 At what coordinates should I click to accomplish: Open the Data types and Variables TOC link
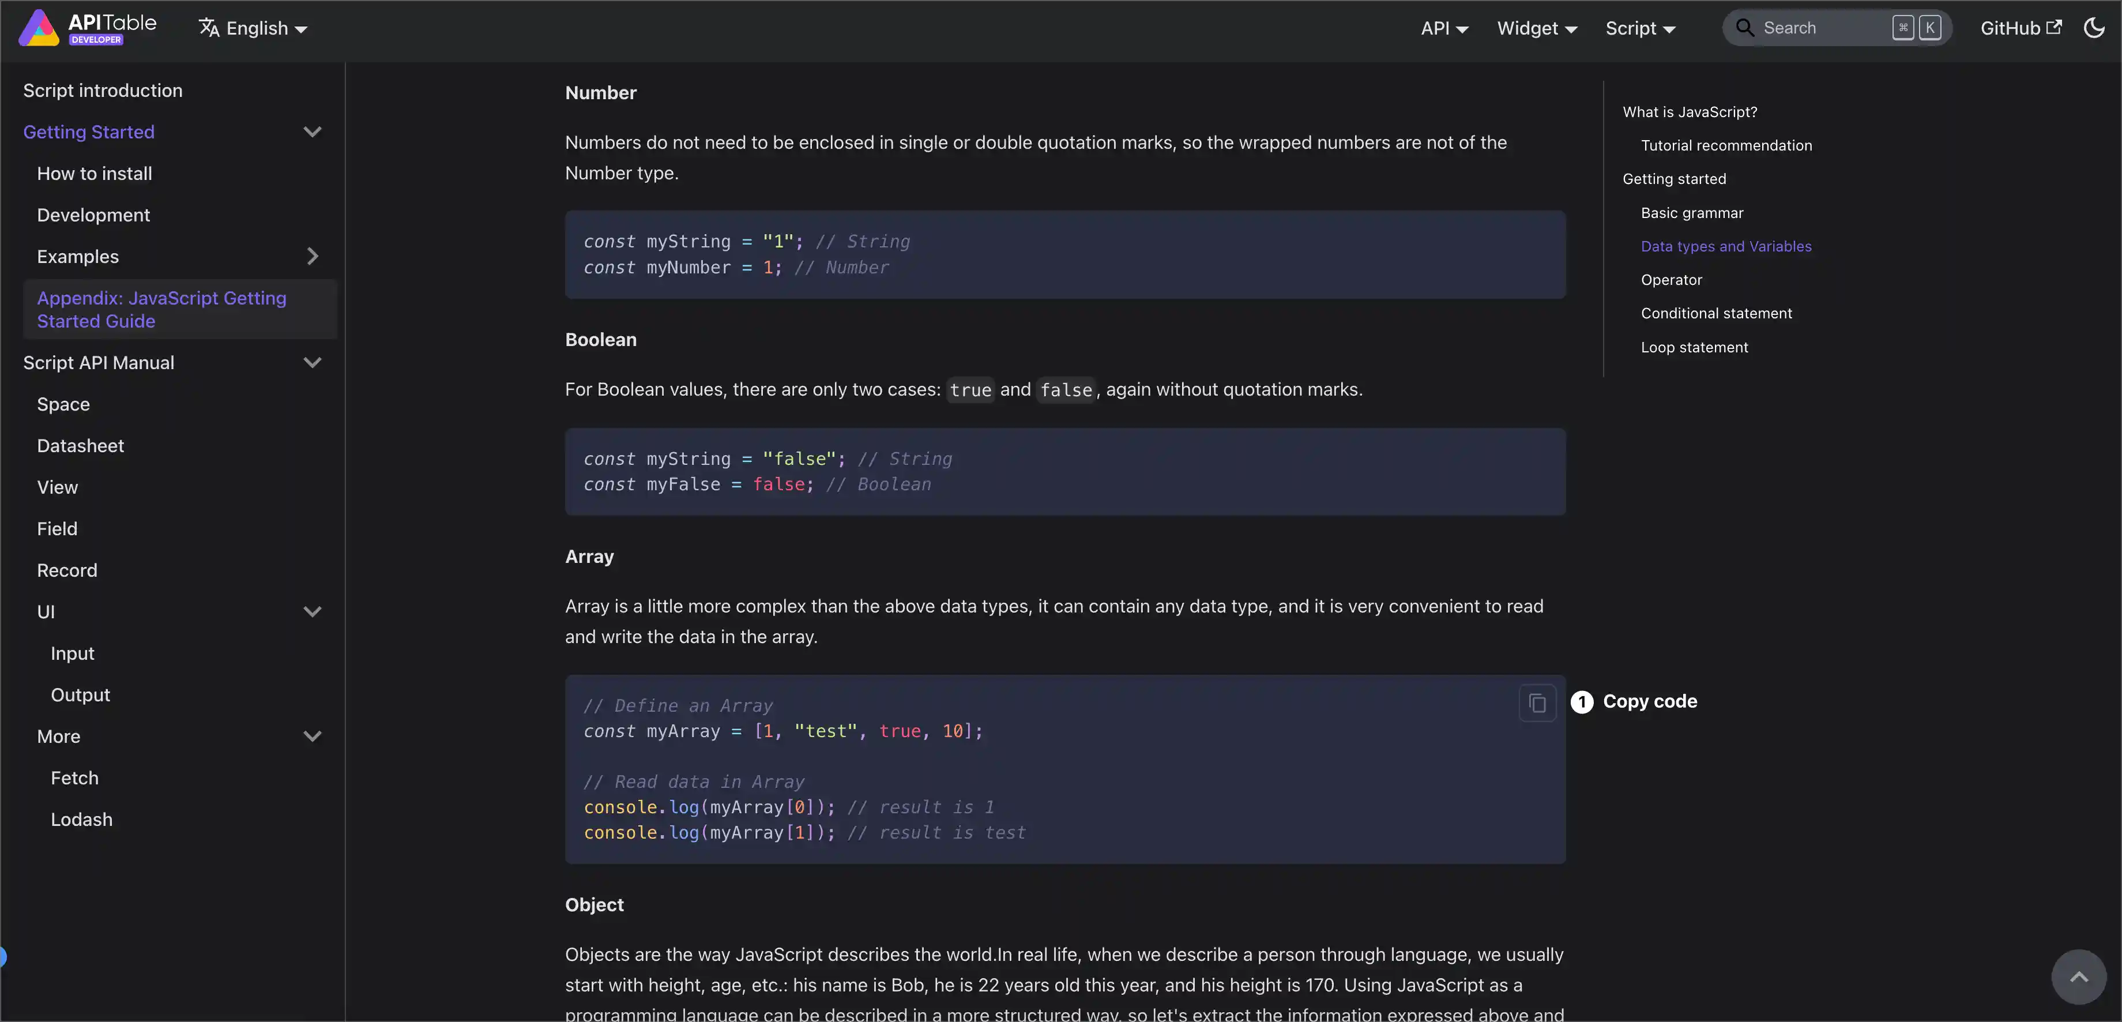(x=1726, y=246)
